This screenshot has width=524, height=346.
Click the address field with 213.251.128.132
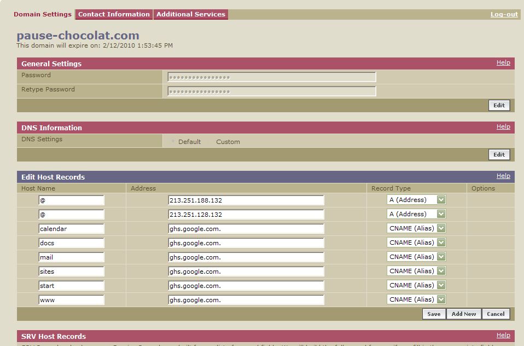pyautogui.click(x=246, y=215)
